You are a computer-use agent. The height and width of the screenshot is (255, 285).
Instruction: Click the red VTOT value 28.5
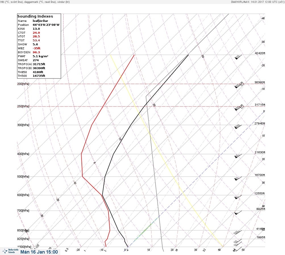36,37
